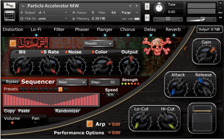Toggle the Sequencer Bypass switch
Screen dimensions: 224x140
coord(11,82)
